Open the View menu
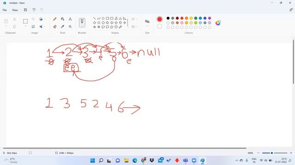The image size is (295, 165). coord(15,10)
